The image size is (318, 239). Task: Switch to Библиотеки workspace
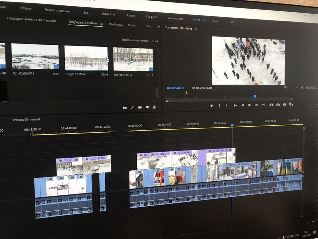[176, 18]
